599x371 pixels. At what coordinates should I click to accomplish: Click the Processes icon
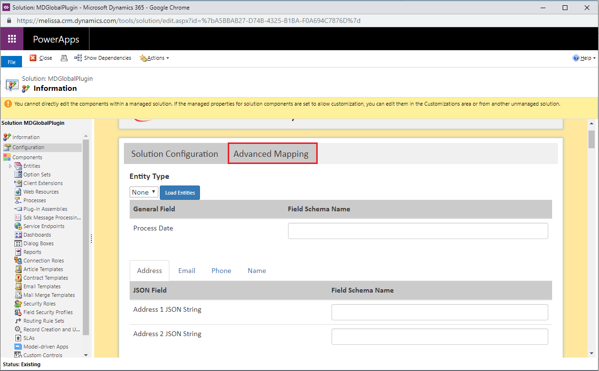tap(18, 200)
